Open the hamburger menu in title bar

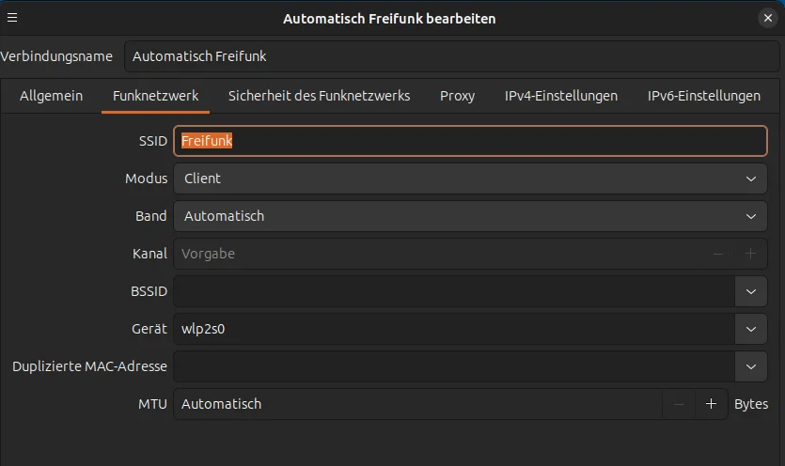12,18
